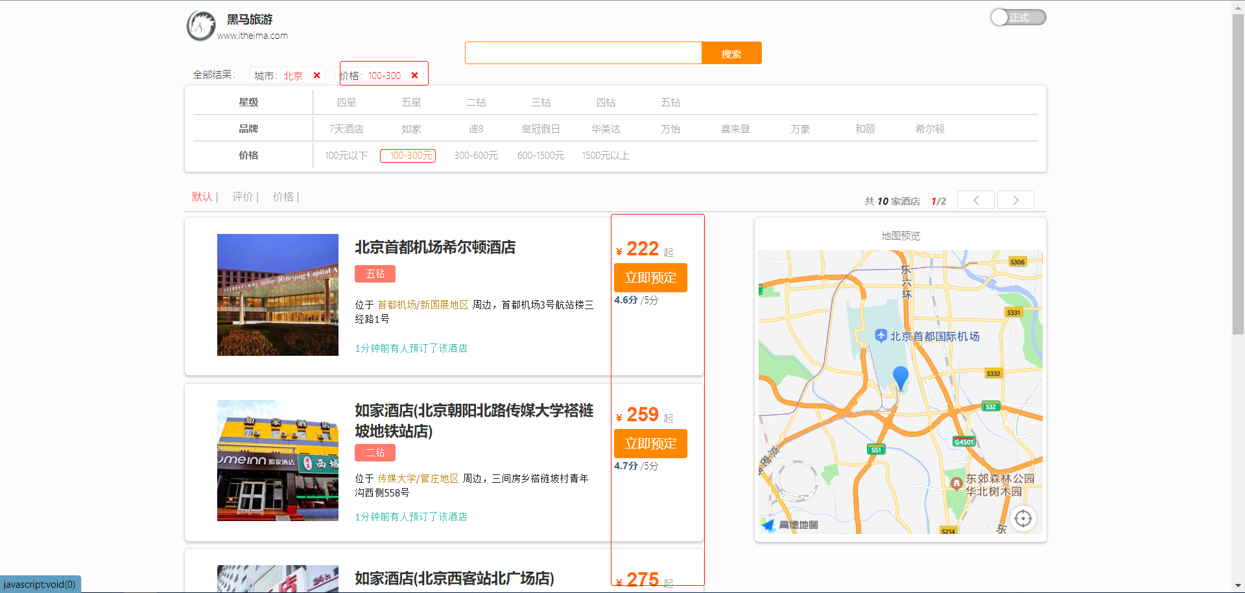Select the 万怡 brand filter
The image size is (1245, 593).
point(670,129)
